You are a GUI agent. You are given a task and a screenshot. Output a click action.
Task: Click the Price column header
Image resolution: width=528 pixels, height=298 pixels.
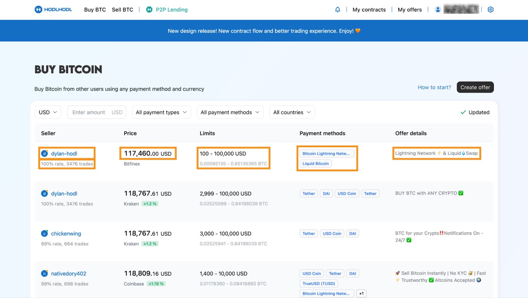pos(130,133)
